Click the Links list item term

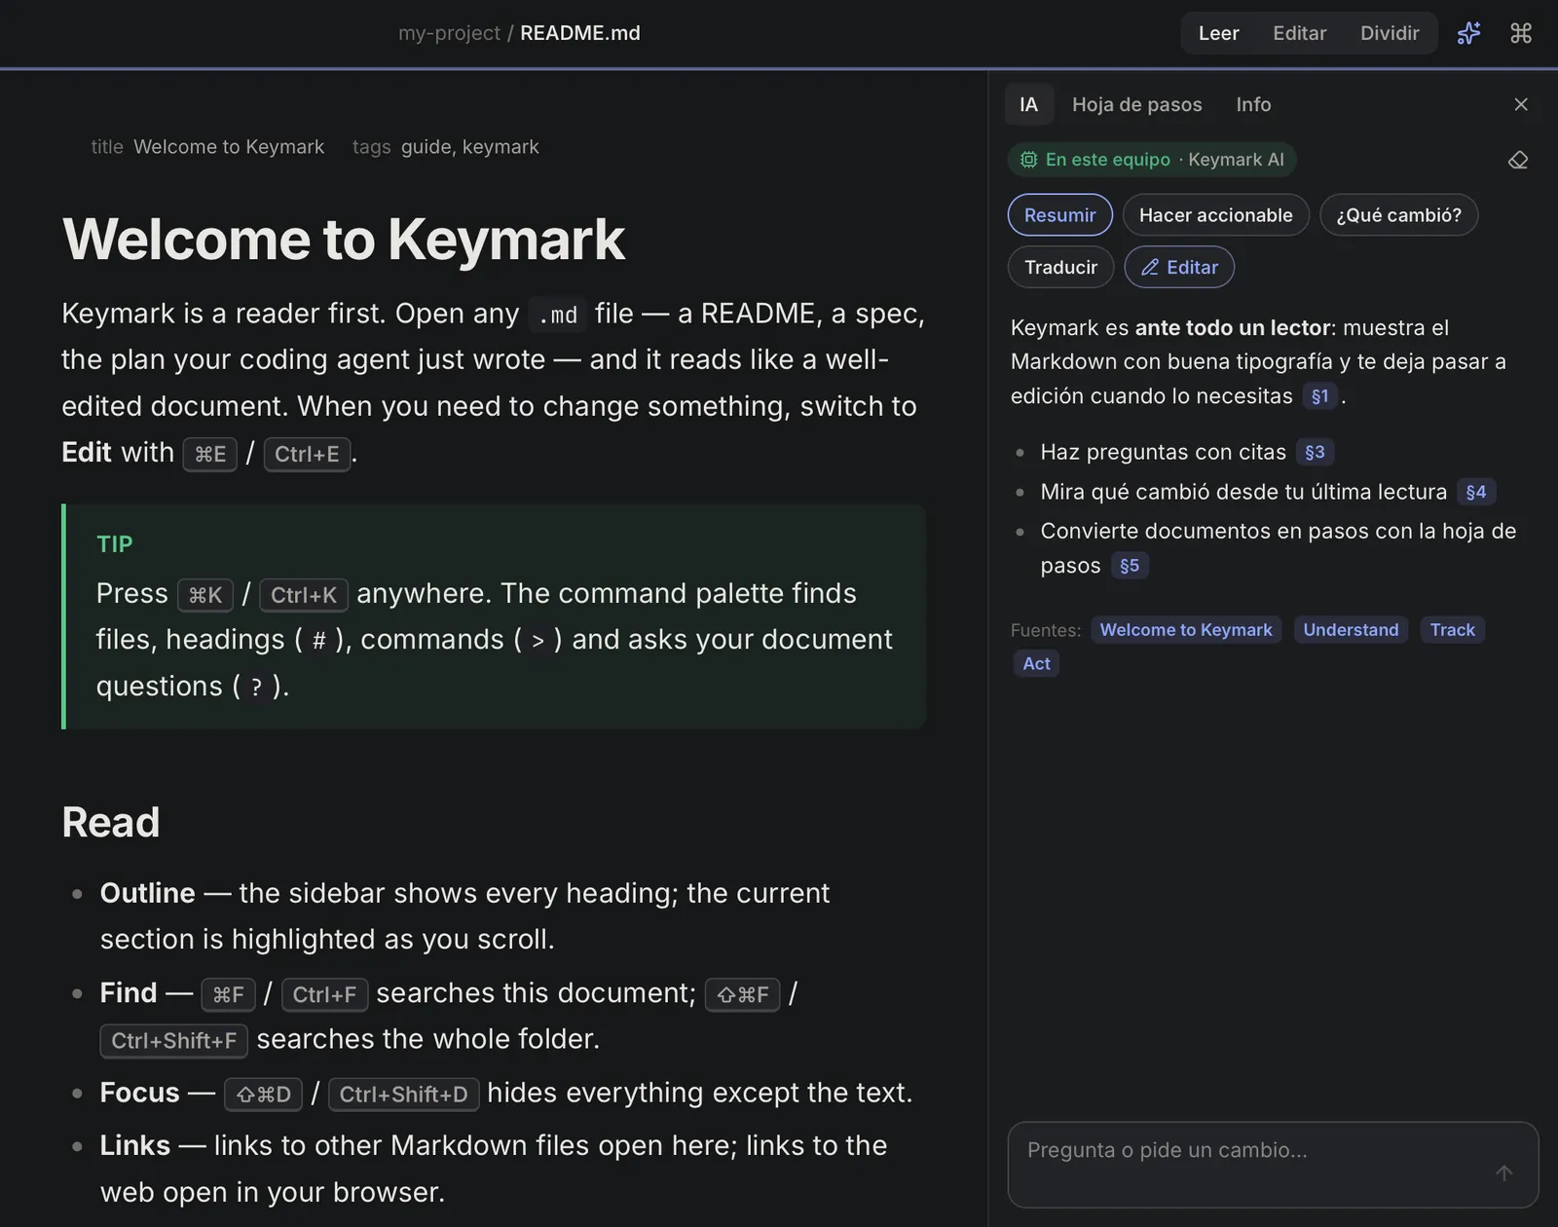[135, 1145]
